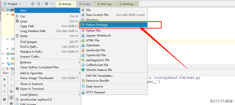Click the Stop square icon in Run panel
235x105 pixels.
point(4,85)
